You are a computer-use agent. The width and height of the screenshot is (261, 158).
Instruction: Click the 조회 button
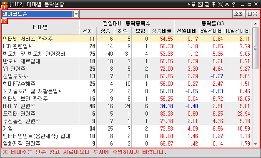click(x=239, y=14)
